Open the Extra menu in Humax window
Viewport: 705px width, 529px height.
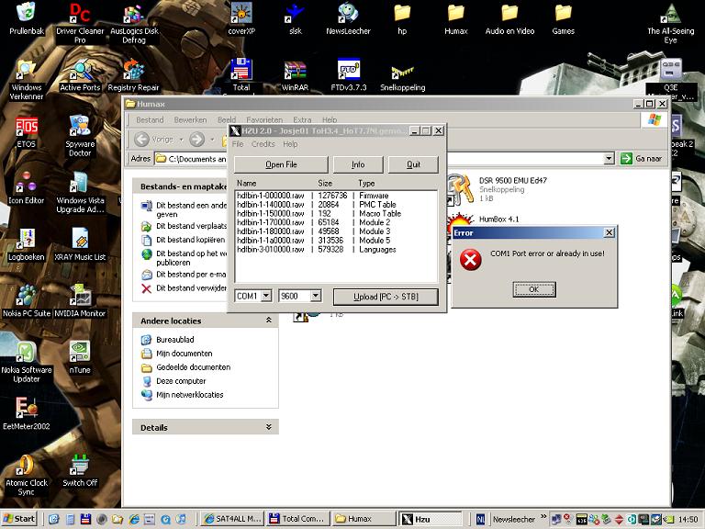pos(302,119)
